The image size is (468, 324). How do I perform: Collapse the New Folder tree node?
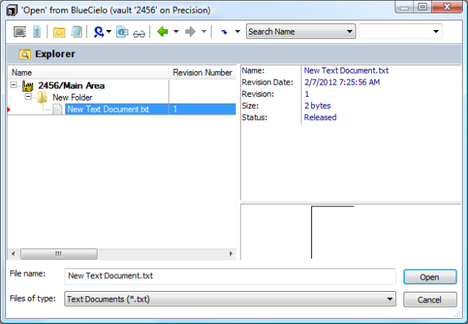pos(28,96)
